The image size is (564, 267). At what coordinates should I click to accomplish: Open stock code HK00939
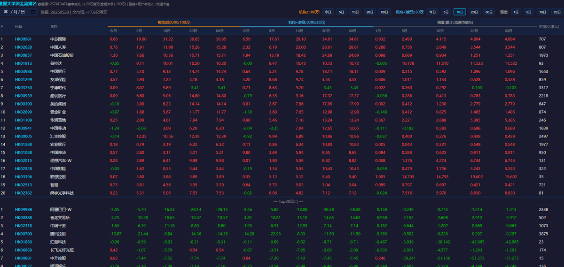(23, 96)
